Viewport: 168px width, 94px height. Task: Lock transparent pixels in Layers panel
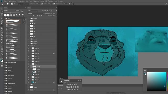click(34, 16)
